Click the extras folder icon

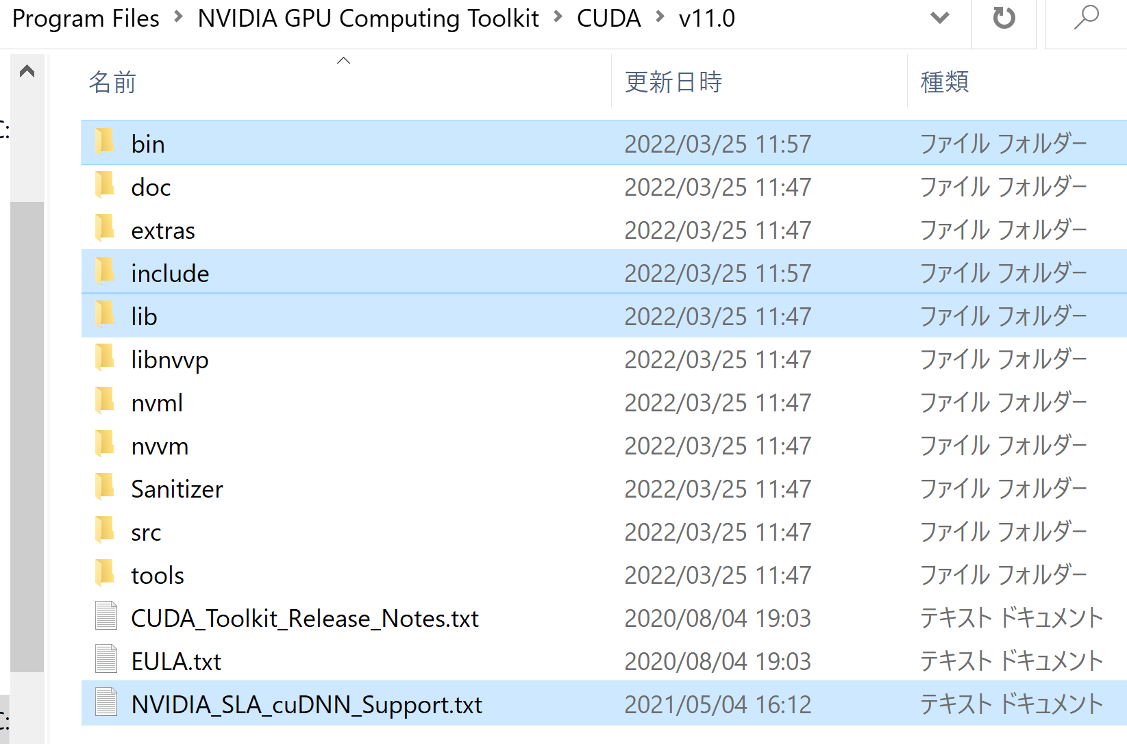pyautogui.click(x=105, y=228)
